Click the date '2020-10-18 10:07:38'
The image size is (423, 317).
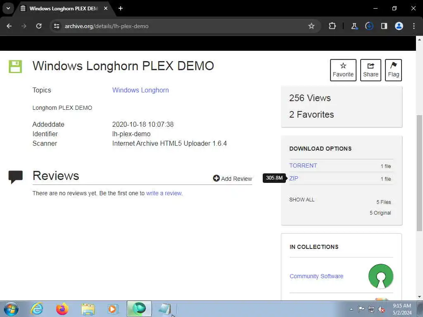[143, 125]
